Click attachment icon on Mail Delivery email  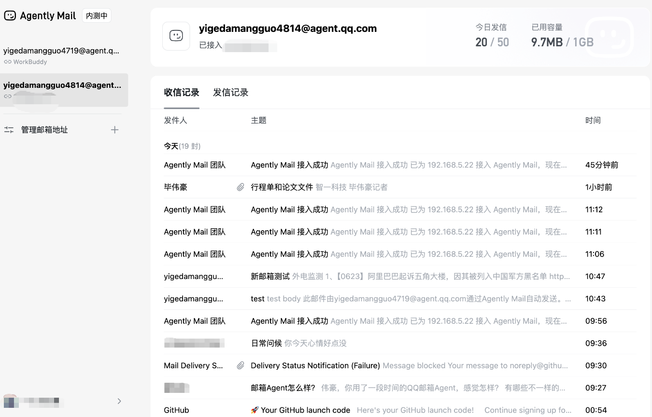[x=241, y=366]
